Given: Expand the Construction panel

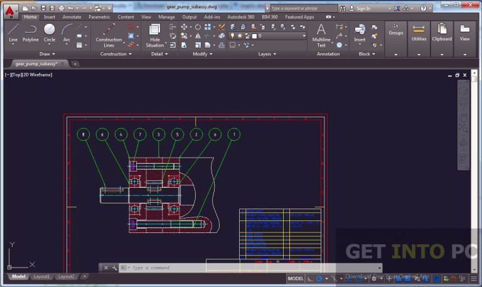Looking at the screenshot, I should [116, 54].
